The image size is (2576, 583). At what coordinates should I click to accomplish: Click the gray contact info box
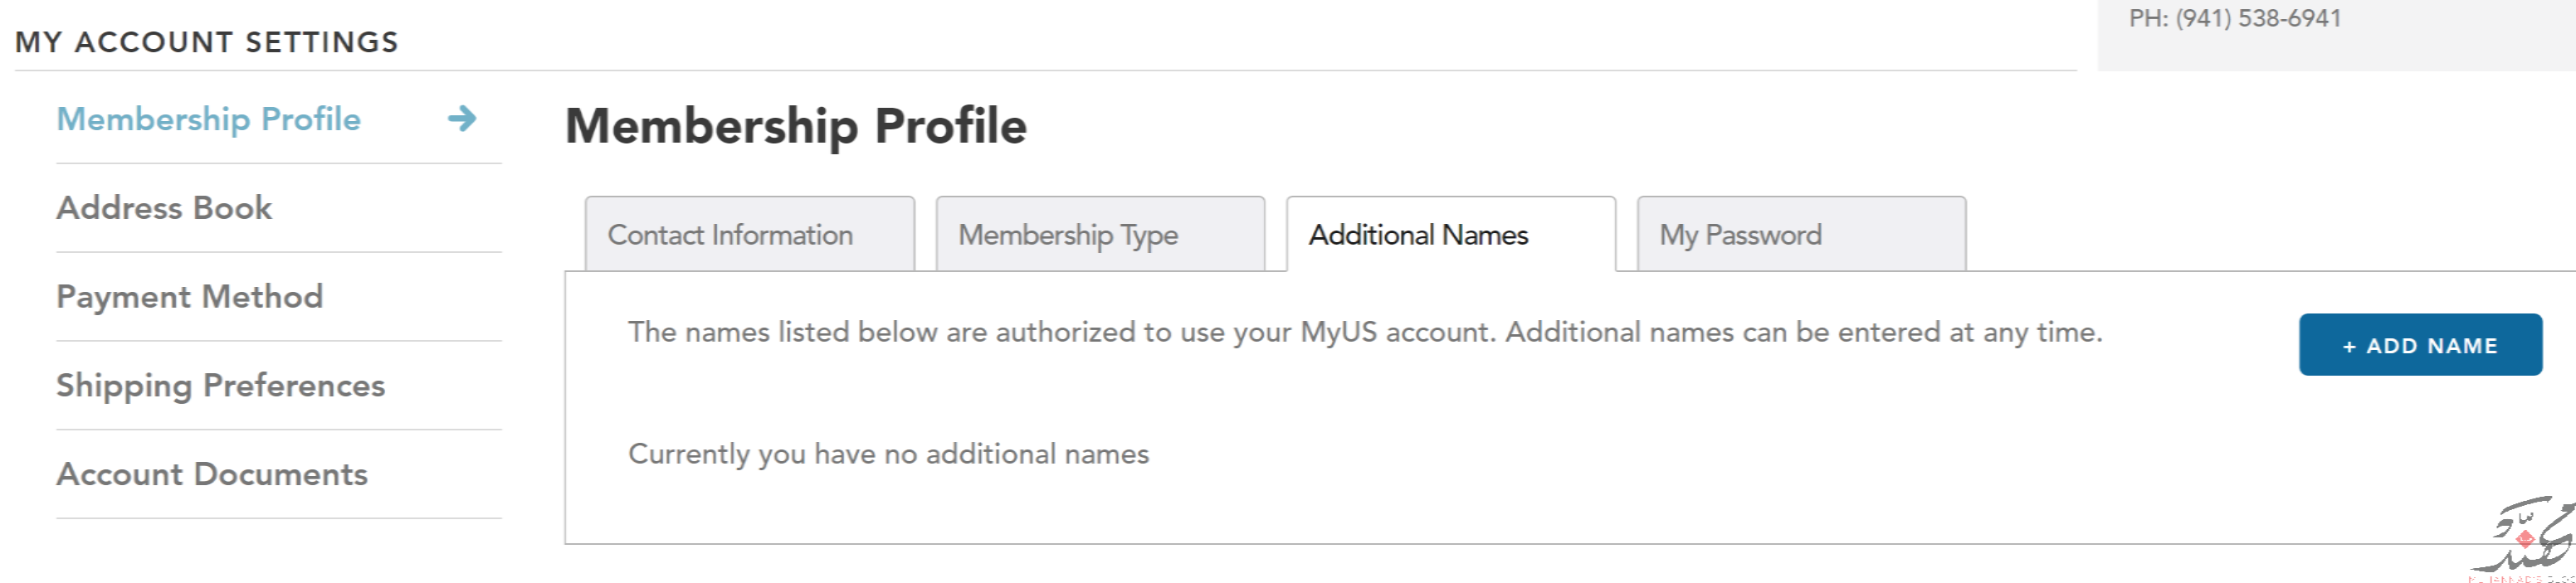pyautogui.click(x=2336, y=35)
